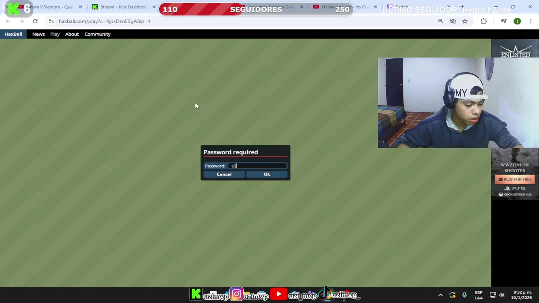This screenshot has width=539, height=303.
Task: Open the media control icon in toolbar
Action: [x=504, y=21]
